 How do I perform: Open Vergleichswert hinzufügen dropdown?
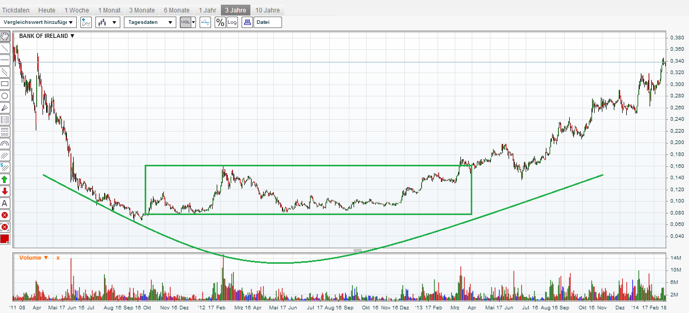[39, 22]
